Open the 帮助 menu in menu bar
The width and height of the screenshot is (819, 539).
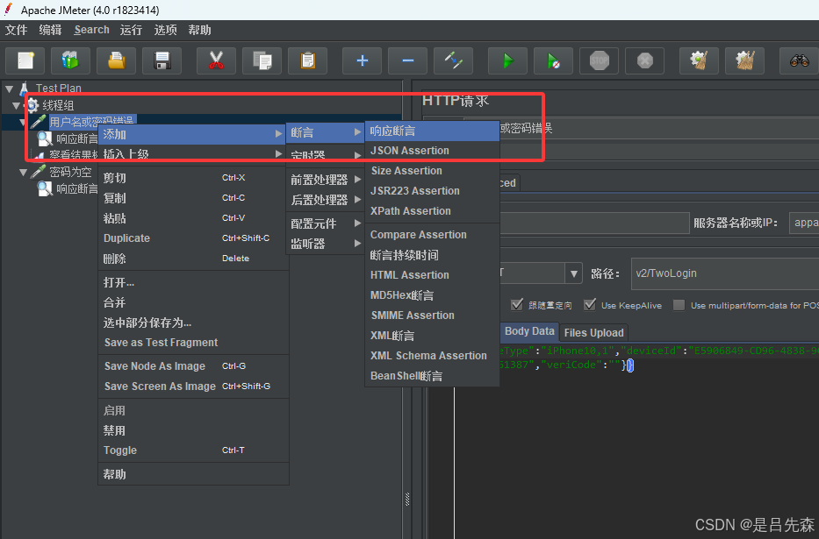[x=199, y=30]
